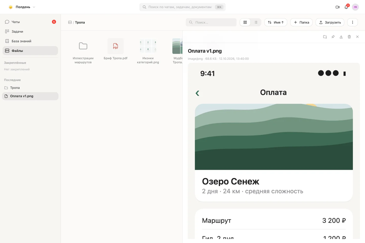365x243 pixels.
Task: Open notifications bell
Action: [x=346, y=7]
